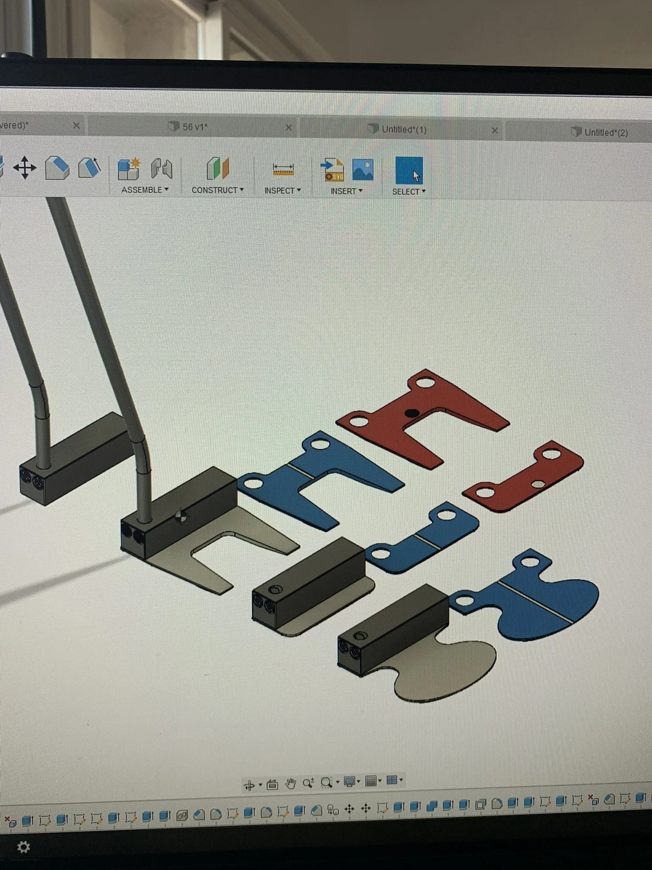Click the Insert image canvas icon
Screen dimensions: 652x870
point(363,170)
